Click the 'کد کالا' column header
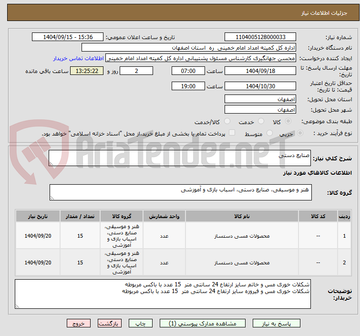 [x=318, y=216]
